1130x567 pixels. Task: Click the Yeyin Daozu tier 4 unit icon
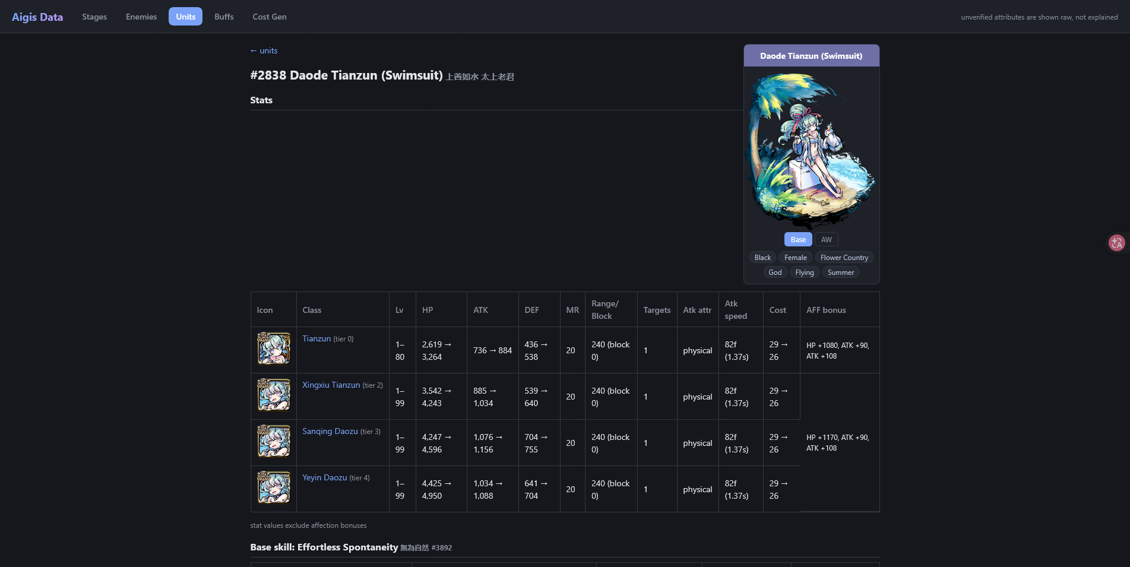274,487
